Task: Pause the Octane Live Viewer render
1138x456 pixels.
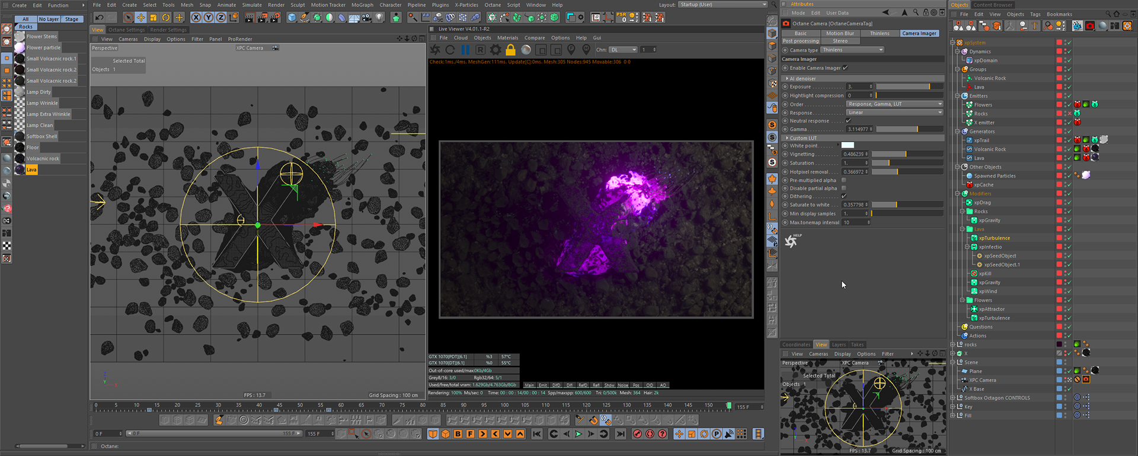Action: pyautogui.click(x=465, y=50)
